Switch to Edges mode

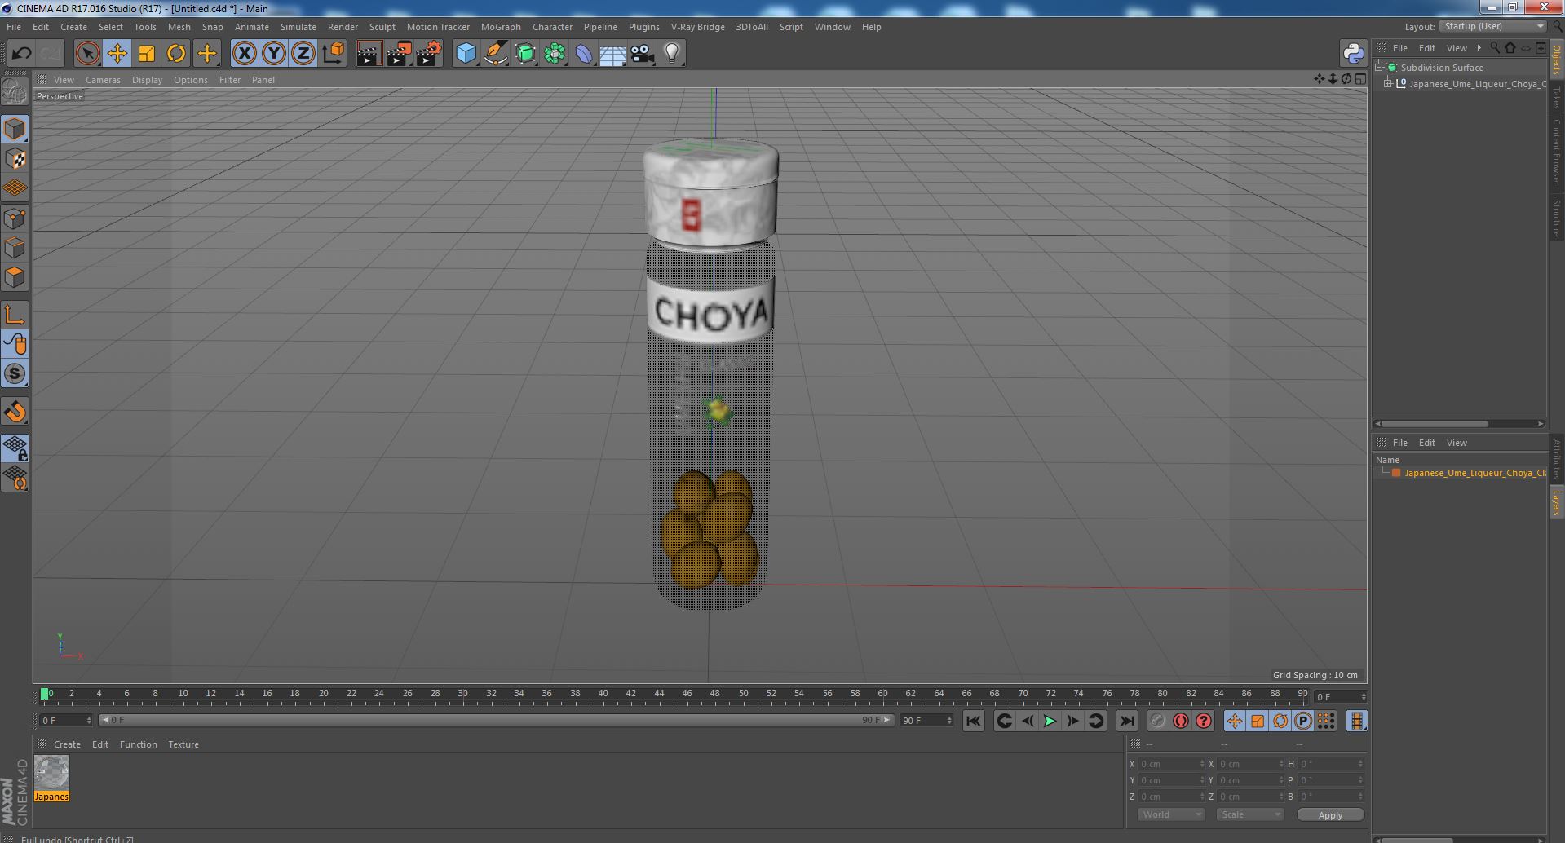point(15,248)
